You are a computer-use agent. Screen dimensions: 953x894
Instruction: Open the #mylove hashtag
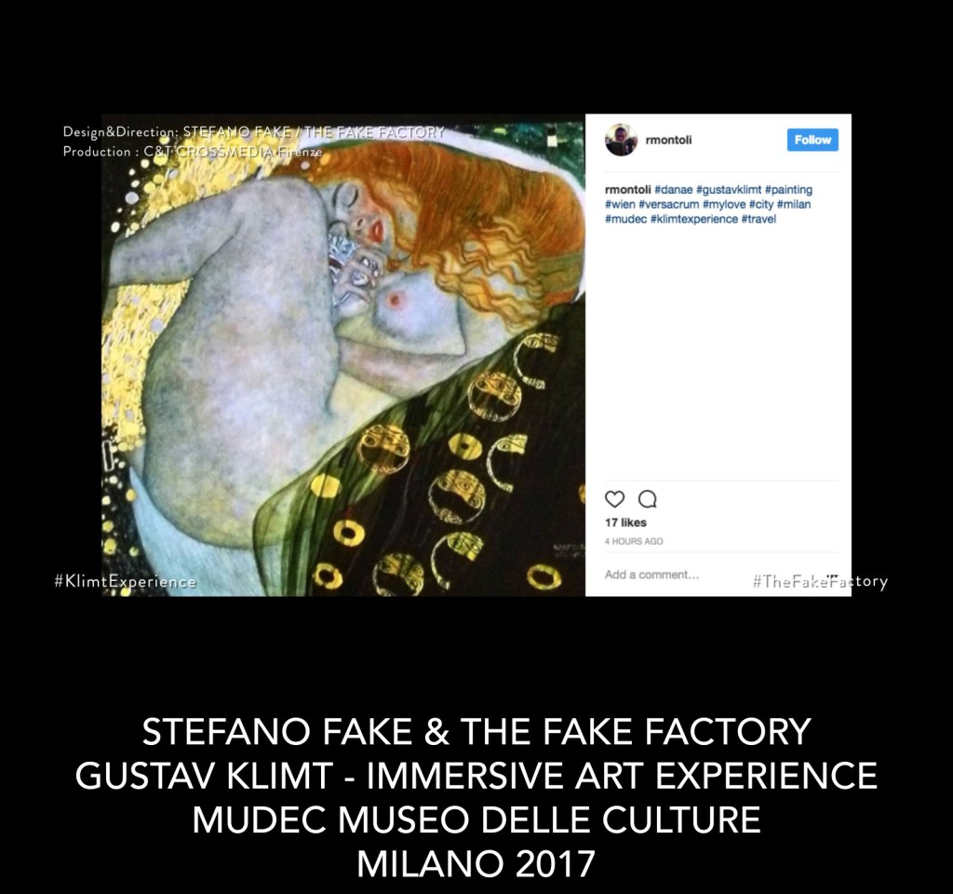(724, 204)
